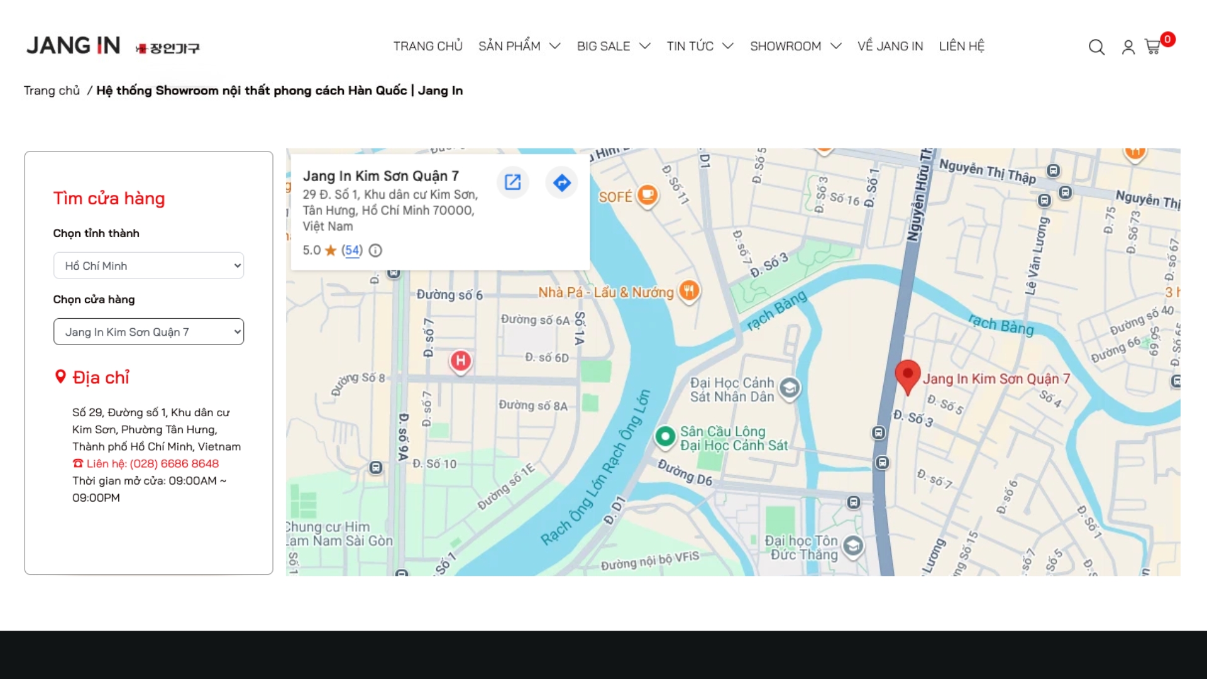Expand the SHOWROOM menu chevron

(836, 46)
